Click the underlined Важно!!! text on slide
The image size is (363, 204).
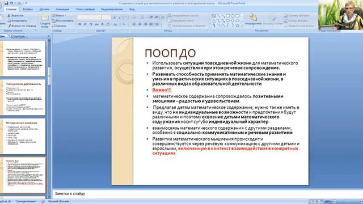pyautogui.click(x=162, y=90)
